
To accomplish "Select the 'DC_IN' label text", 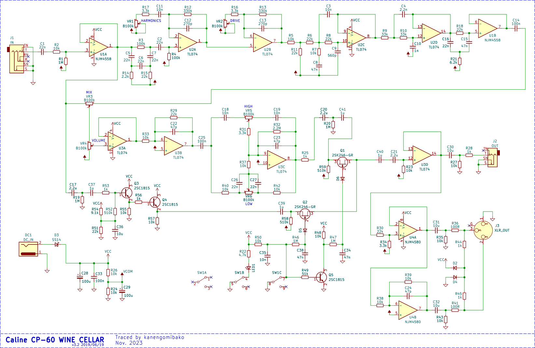I will pos(28,240).
